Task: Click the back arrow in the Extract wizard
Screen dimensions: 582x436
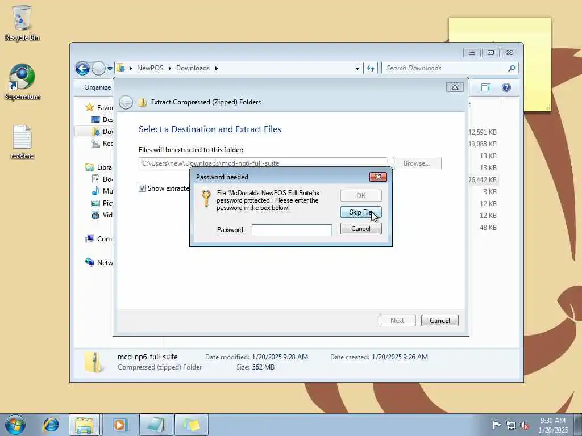Action: [126, 102]
